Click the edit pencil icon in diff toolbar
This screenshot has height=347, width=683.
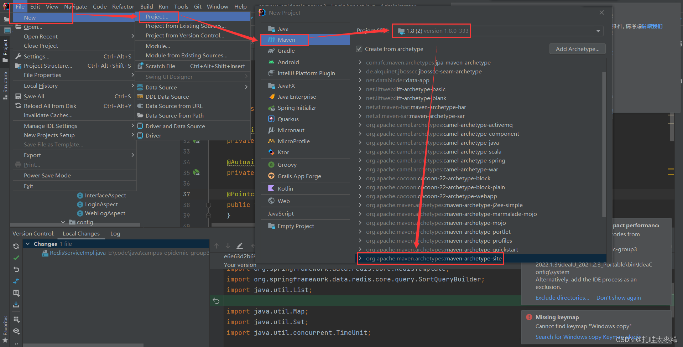240,246
